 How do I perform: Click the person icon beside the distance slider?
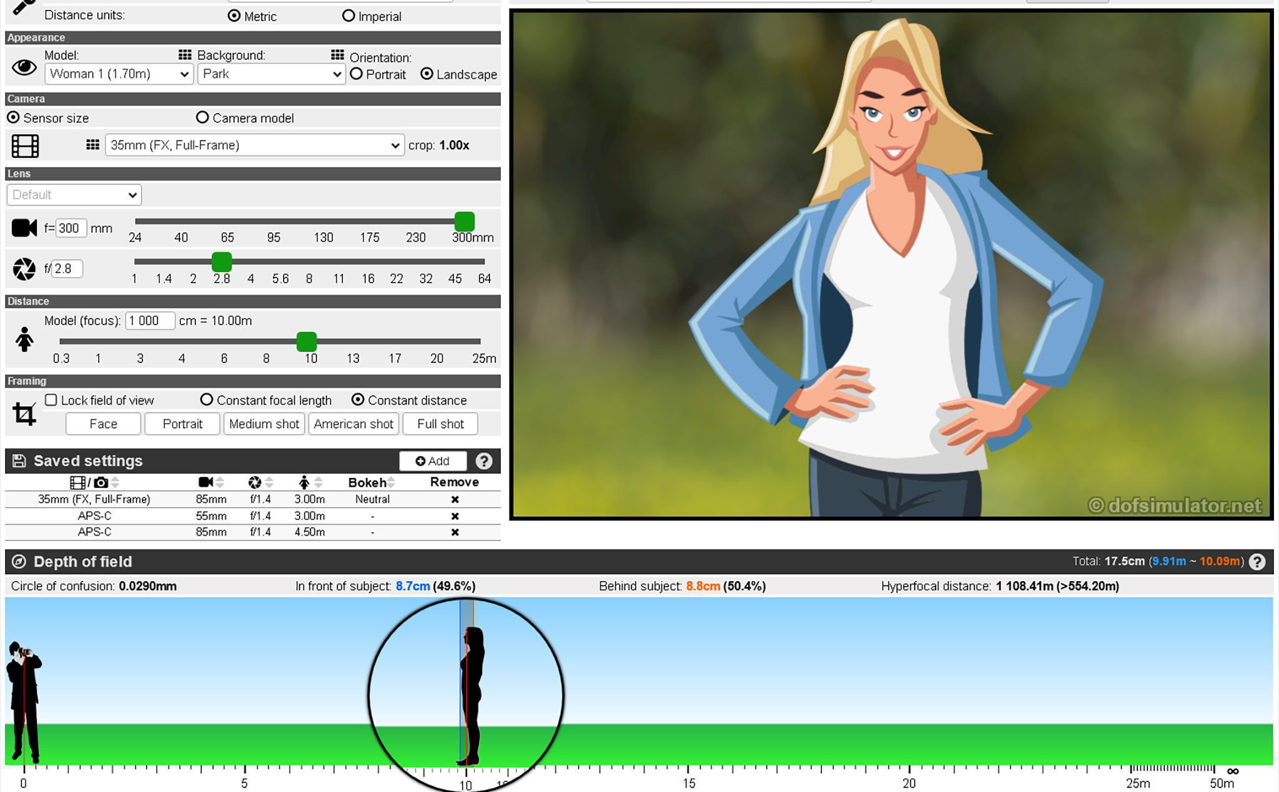pos(24,340)
